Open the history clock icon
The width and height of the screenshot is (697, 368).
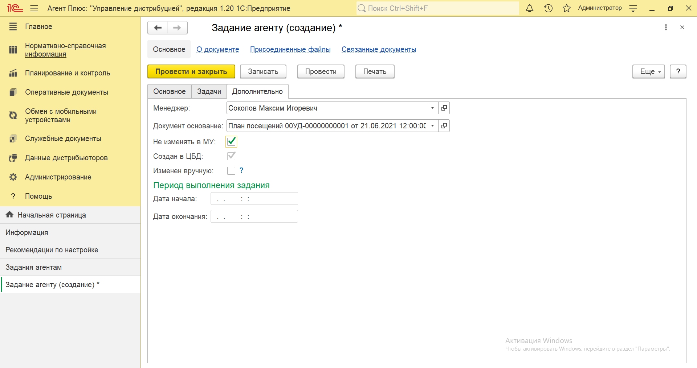coord(548,8)
